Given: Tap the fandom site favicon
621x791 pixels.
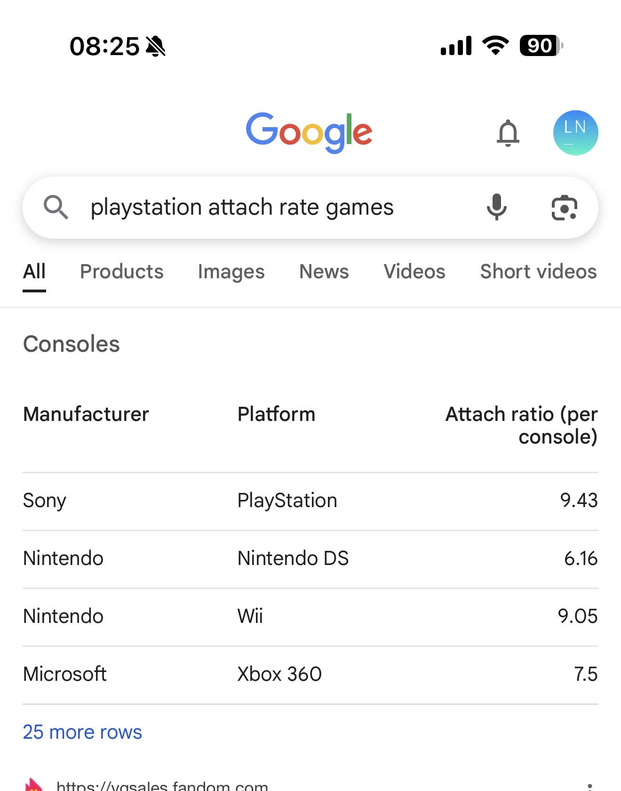Looking at the screenshot, I should (33, 785).
